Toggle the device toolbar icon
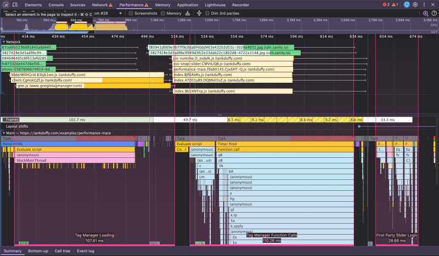This screenshot has width=439, height=256. click(x=16, y=4)
